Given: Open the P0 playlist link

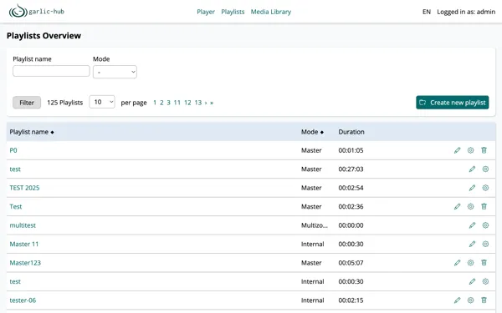Looking at the screenshot, I should pos(13,150).
